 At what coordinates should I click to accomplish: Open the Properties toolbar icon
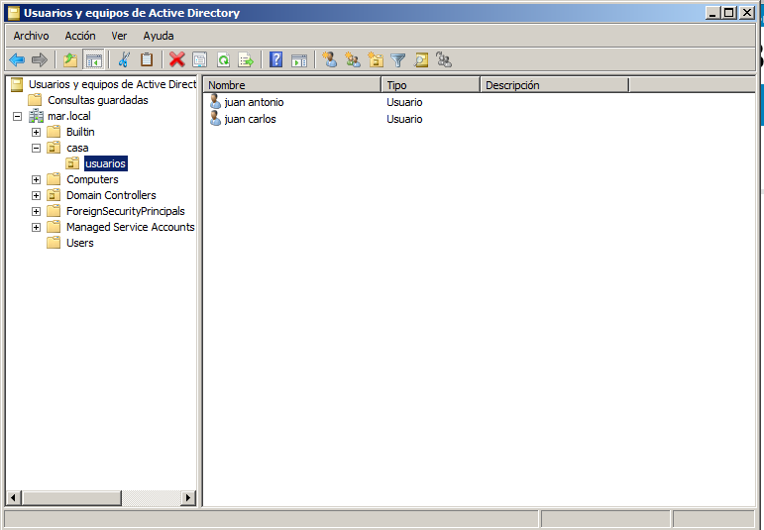(x=200, y=60)
